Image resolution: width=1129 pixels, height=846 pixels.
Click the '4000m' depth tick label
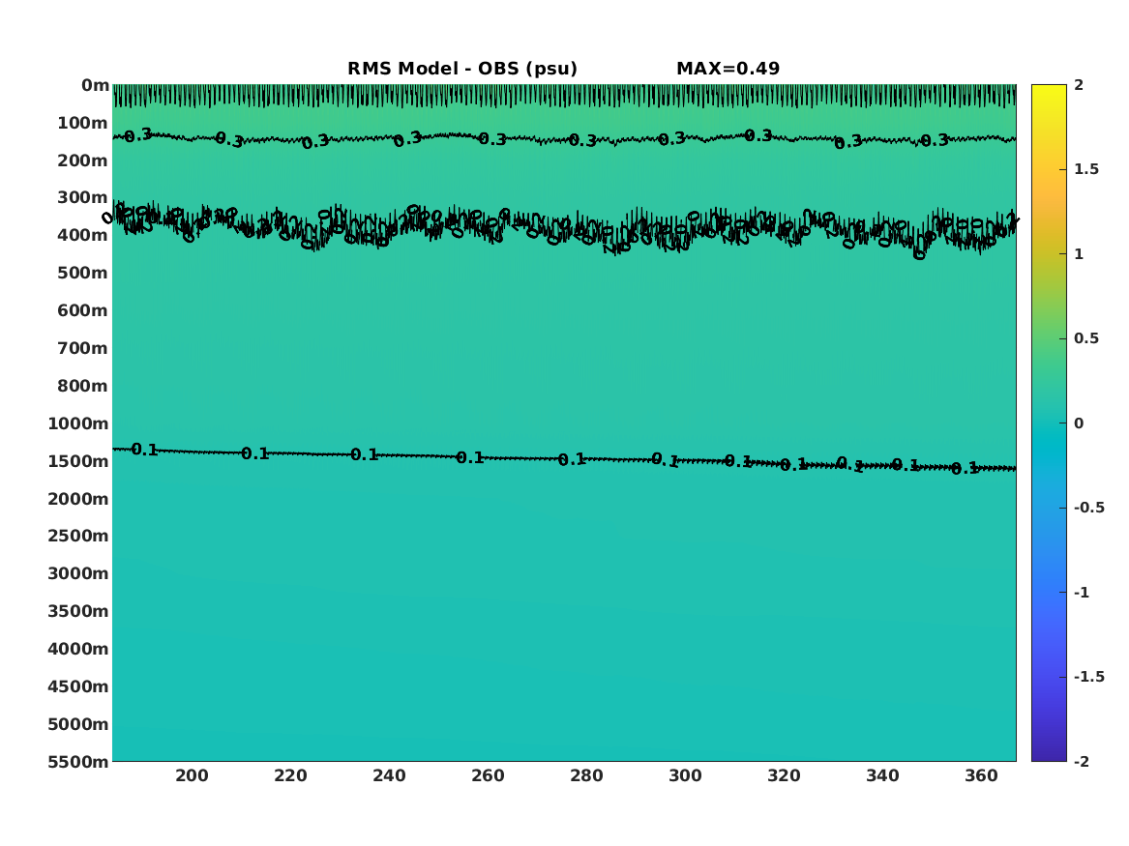click(x=78, y=649)
